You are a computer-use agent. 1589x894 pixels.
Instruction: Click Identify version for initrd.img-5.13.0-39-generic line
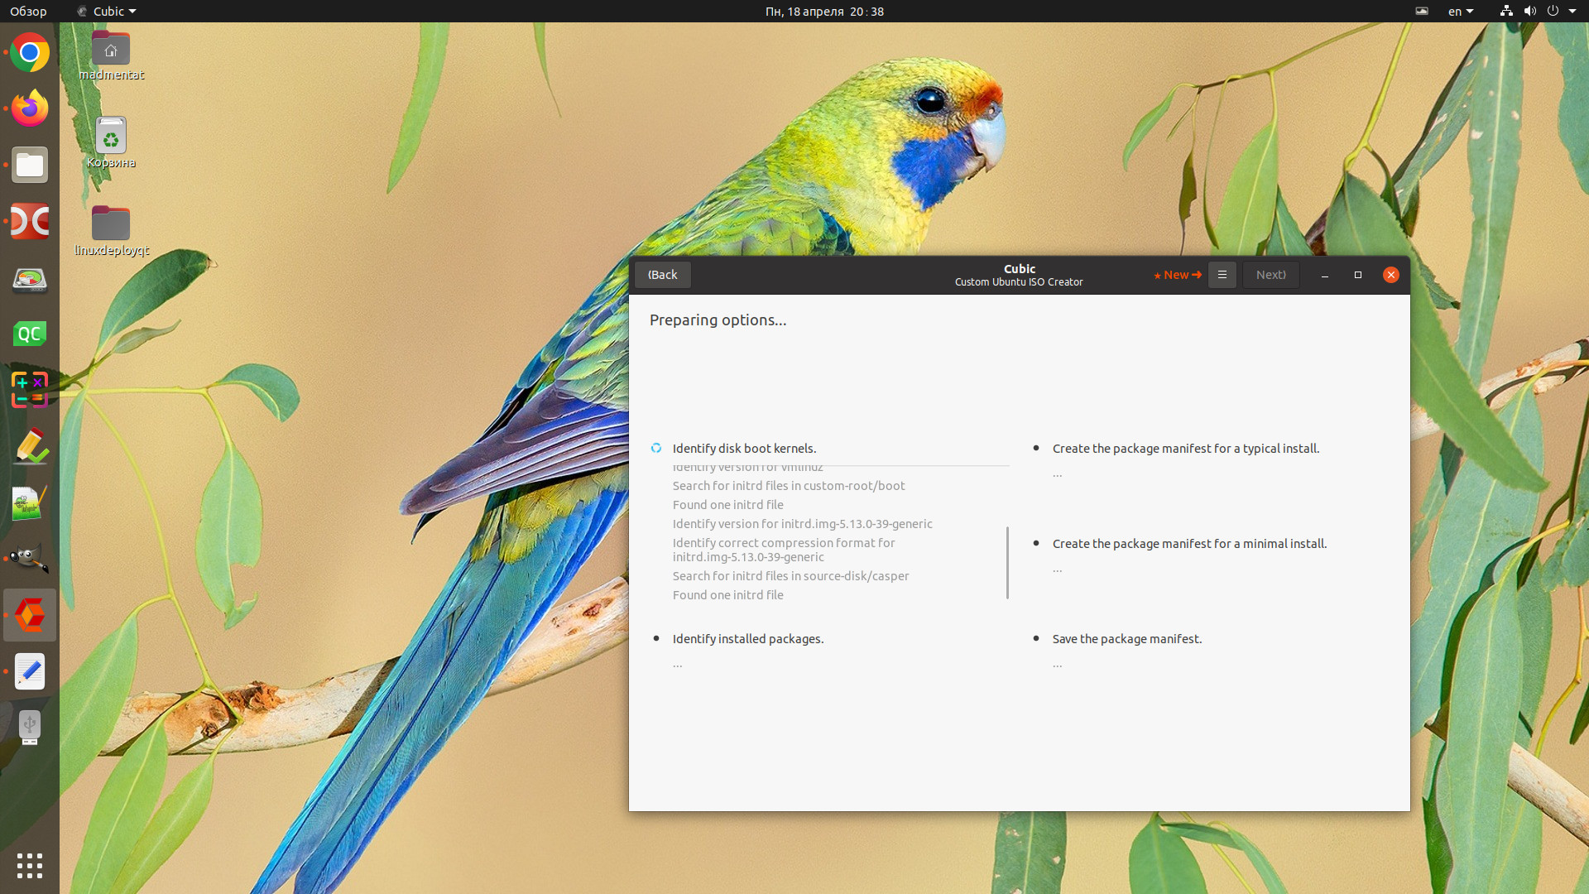coord(802,524)
